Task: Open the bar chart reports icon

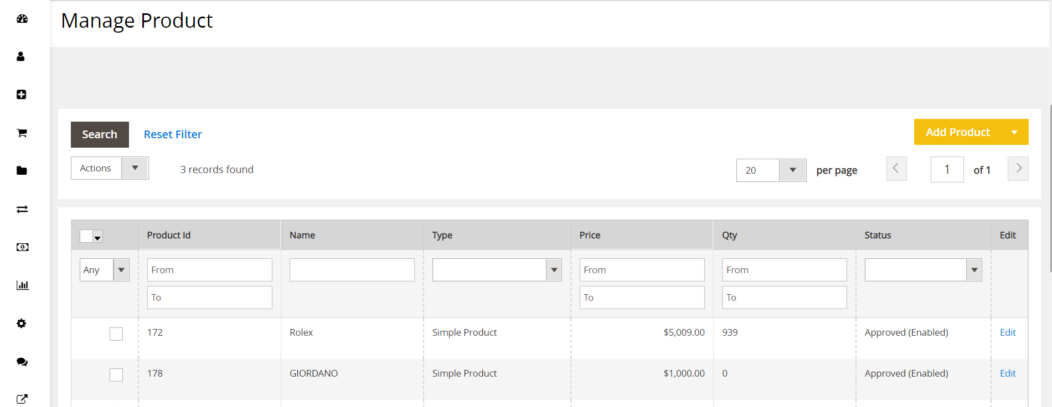Action: [23, 285]
